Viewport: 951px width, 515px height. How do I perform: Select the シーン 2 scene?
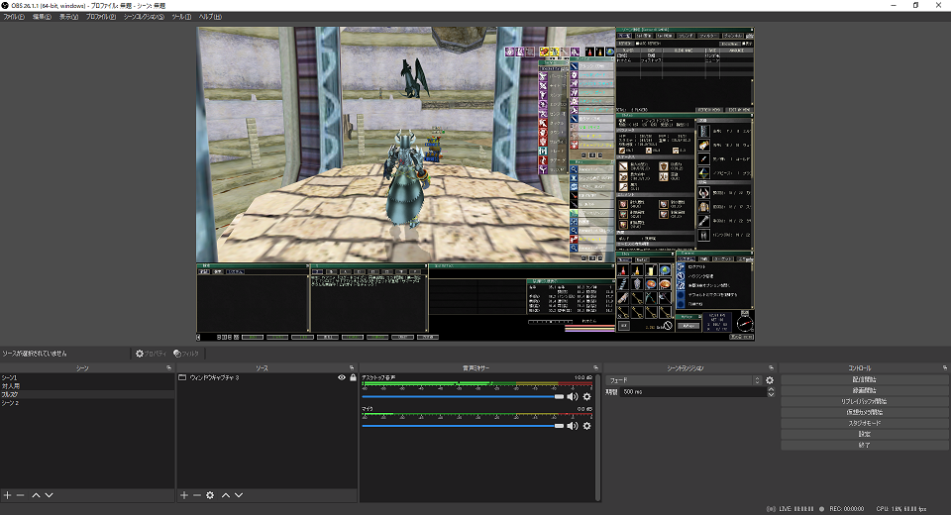(87, 403)
